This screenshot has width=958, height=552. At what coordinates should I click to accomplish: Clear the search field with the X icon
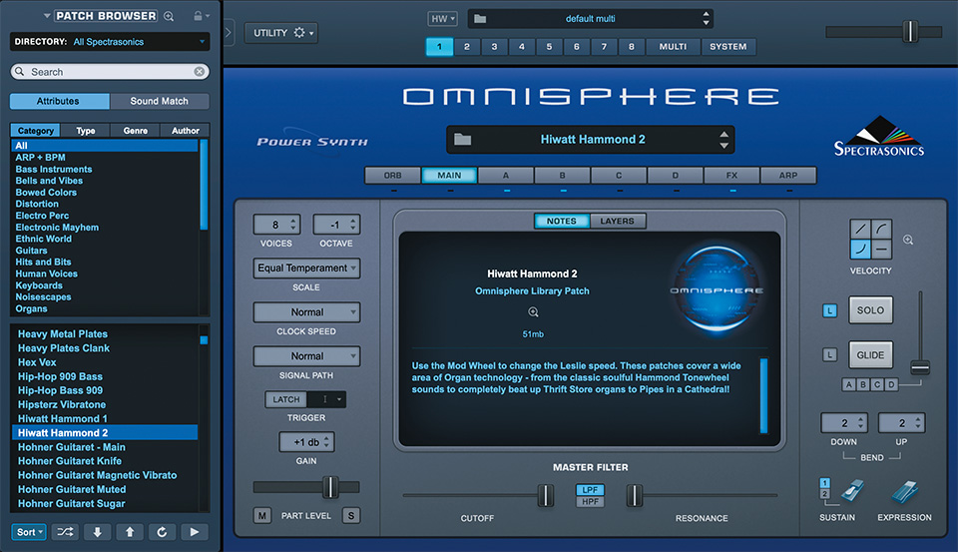click(x=200, y=72)
